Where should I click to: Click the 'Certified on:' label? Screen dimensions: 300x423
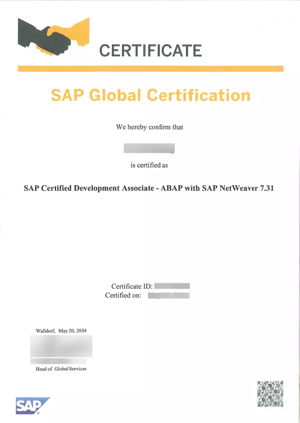click(123, 295)
